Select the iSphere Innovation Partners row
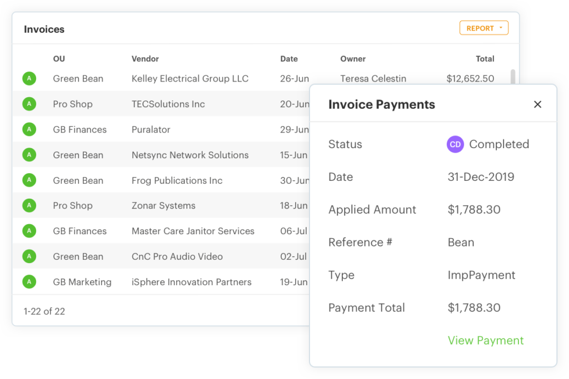 pyautogui.click(x=191, y=282)
